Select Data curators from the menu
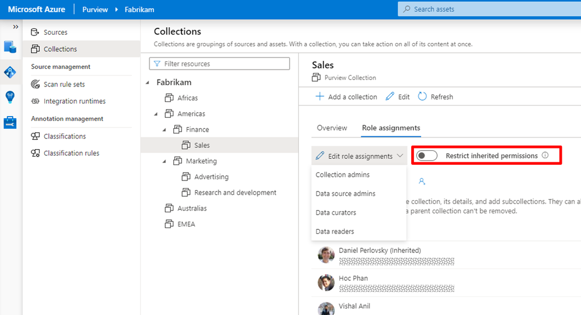The width and height of the screenshot is (581, 315). [336, 212]
